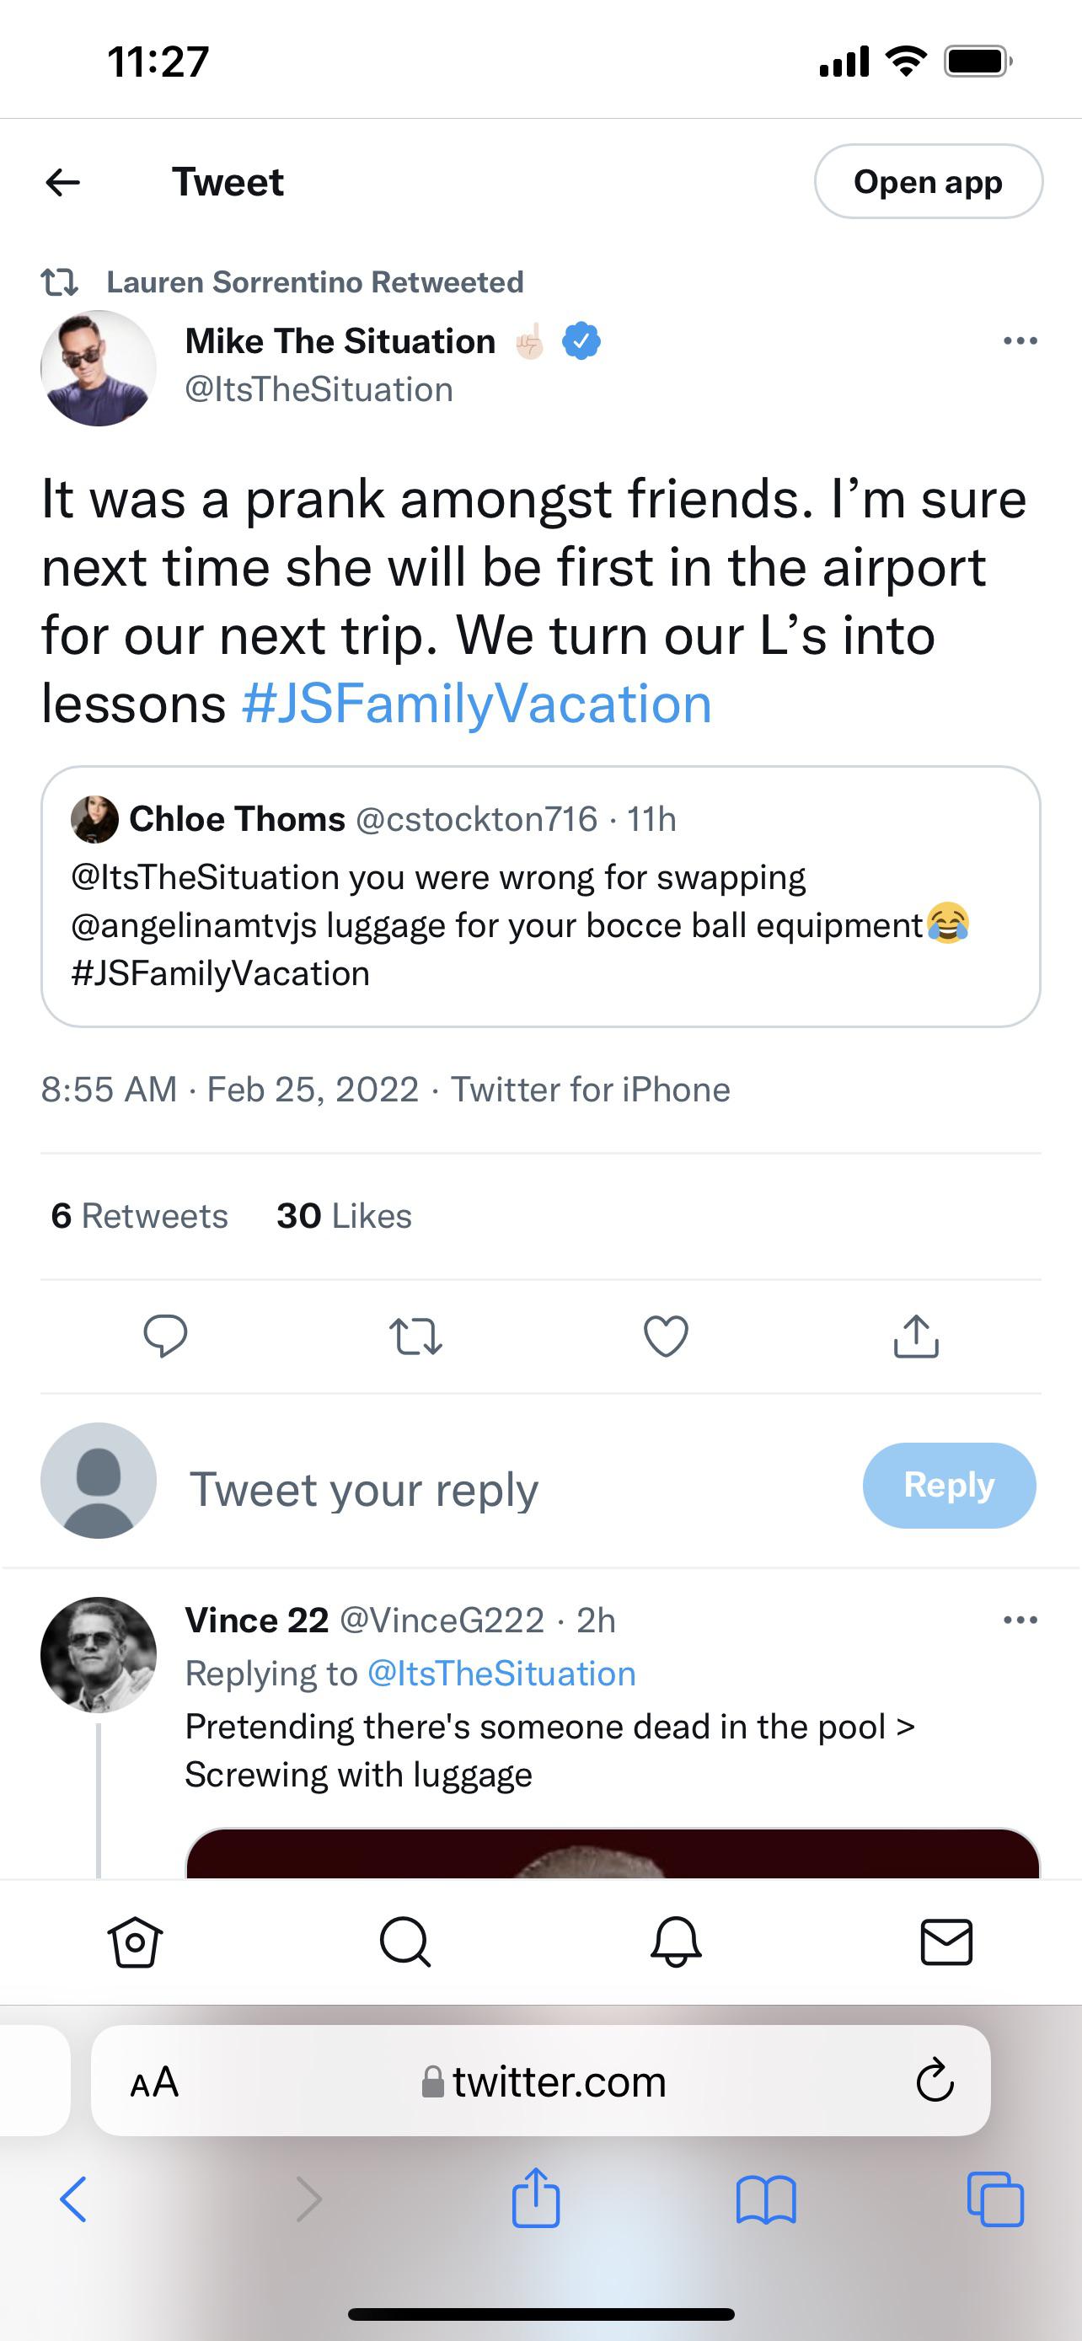Tap the back arrow beside Tweet
1082x2341 pixels.
tap(62, 183)
